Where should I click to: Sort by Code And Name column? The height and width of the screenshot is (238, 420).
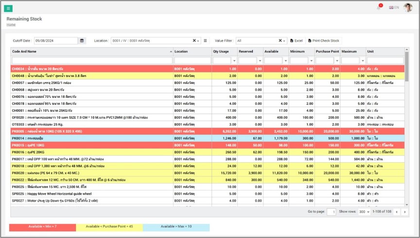click(x=92, y=51)
